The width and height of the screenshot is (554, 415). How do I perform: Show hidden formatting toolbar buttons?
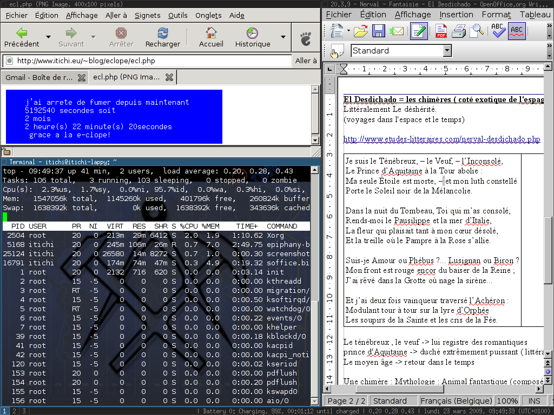549,46
